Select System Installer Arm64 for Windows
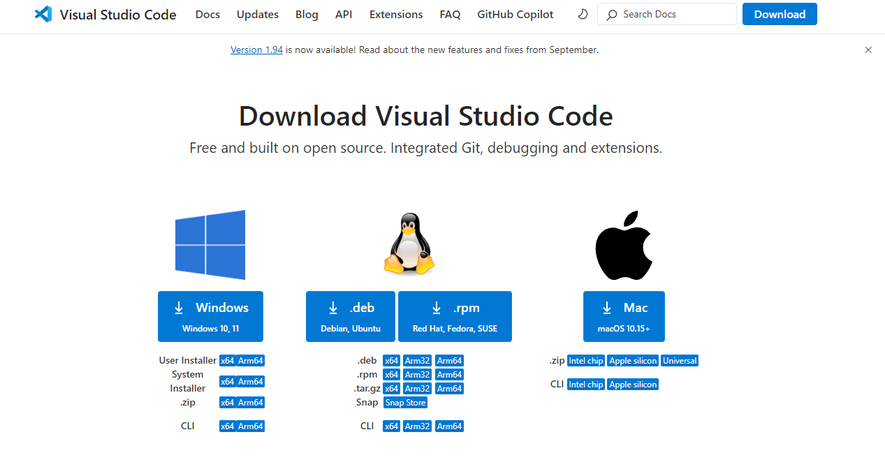Screen dimensions: 885x476 point(250,382)
